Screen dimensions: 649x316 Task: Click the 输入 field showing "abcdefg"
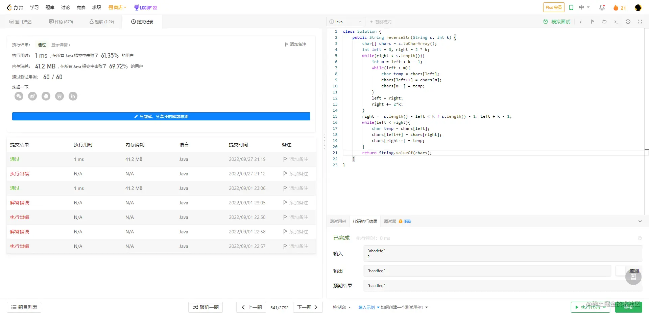tap(503, 254)
